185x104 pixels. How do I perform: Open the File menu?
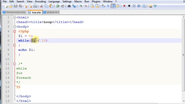(5, 1)
